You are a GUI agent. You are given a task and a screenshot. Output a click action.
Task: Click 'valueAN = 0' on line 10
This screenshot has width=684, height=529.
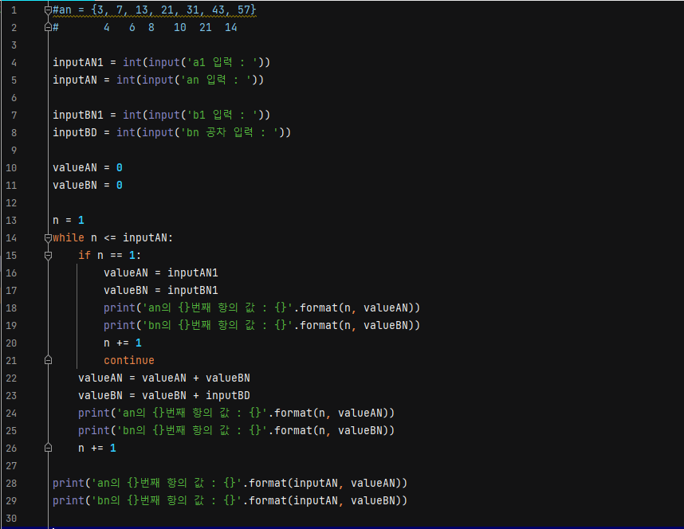coord(88,168)
